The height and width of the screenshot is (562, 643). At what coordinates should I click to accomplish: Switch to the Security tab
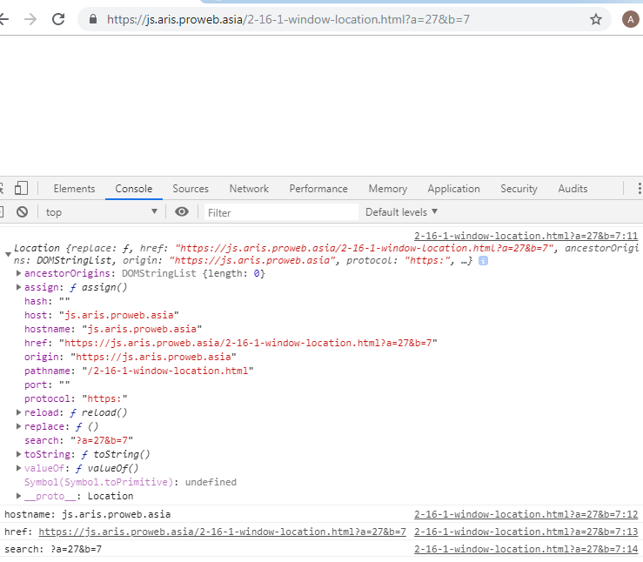coord(519,189)
